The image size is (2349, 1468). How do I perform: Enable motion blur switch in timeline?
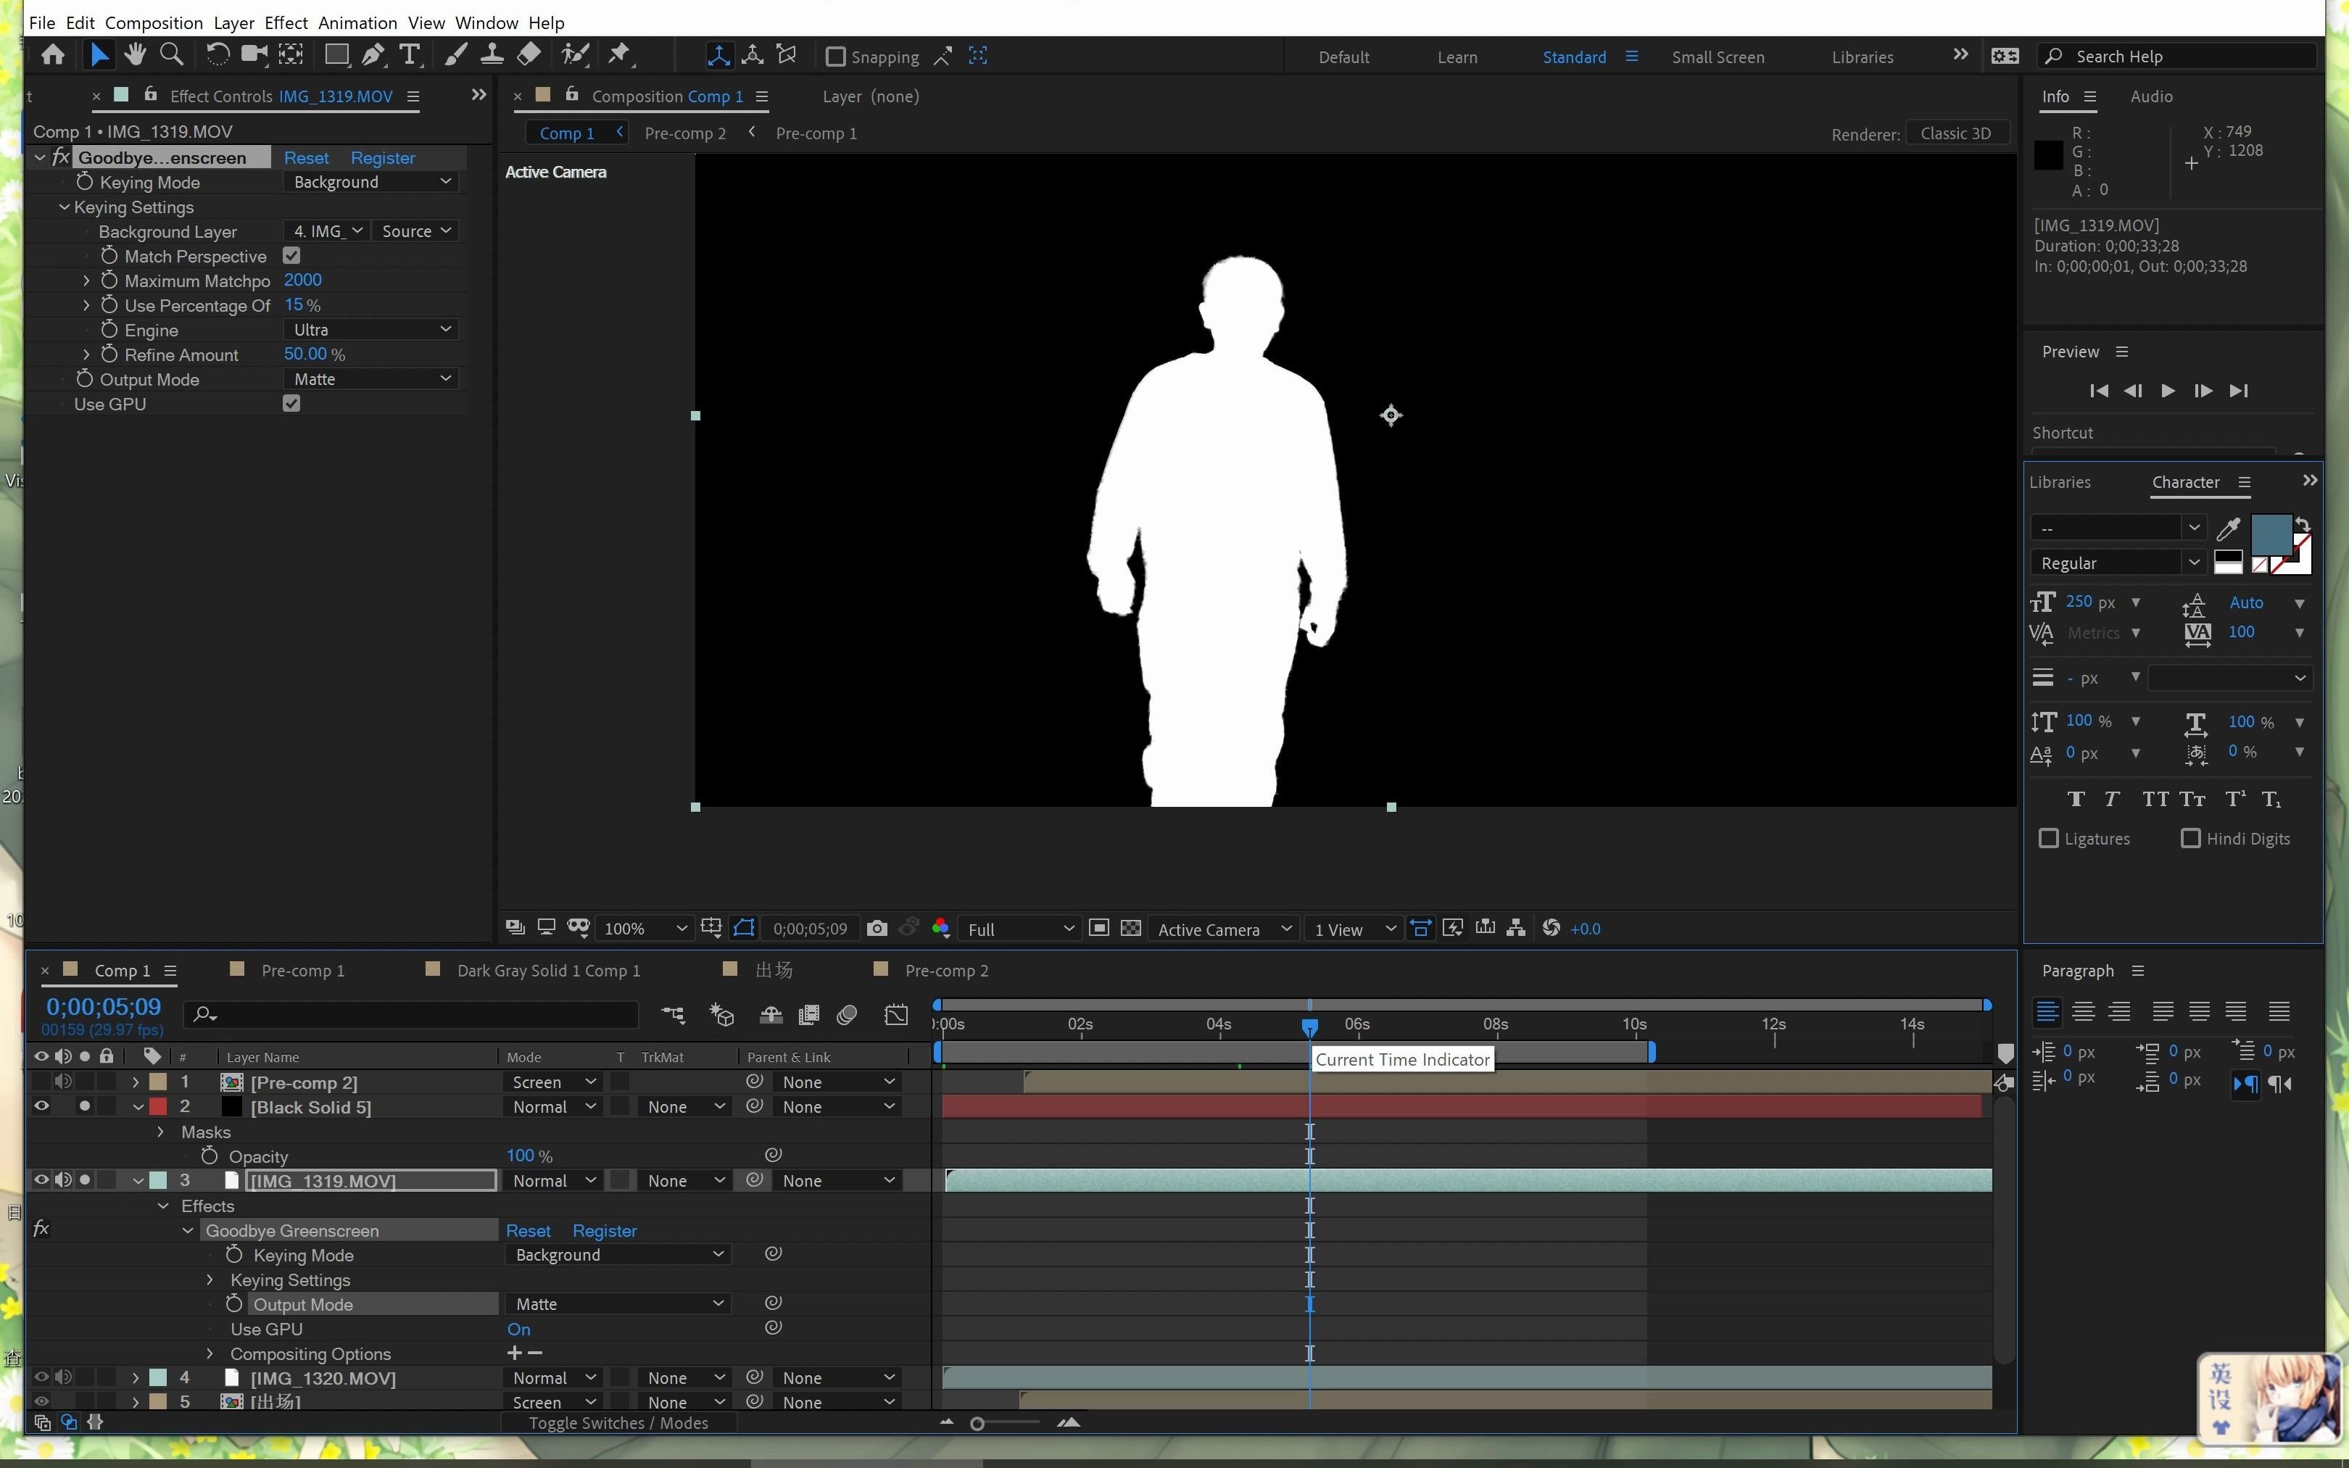click(x=846, y=1016)
